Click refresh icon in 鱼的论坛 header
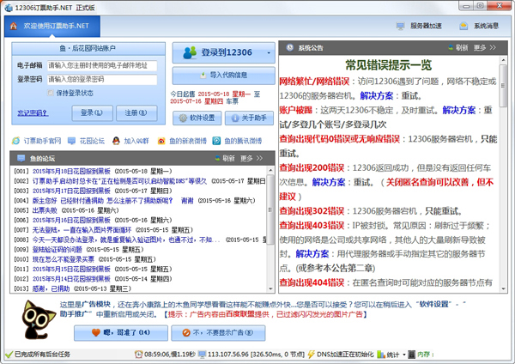515x364 pixels. 217,158
